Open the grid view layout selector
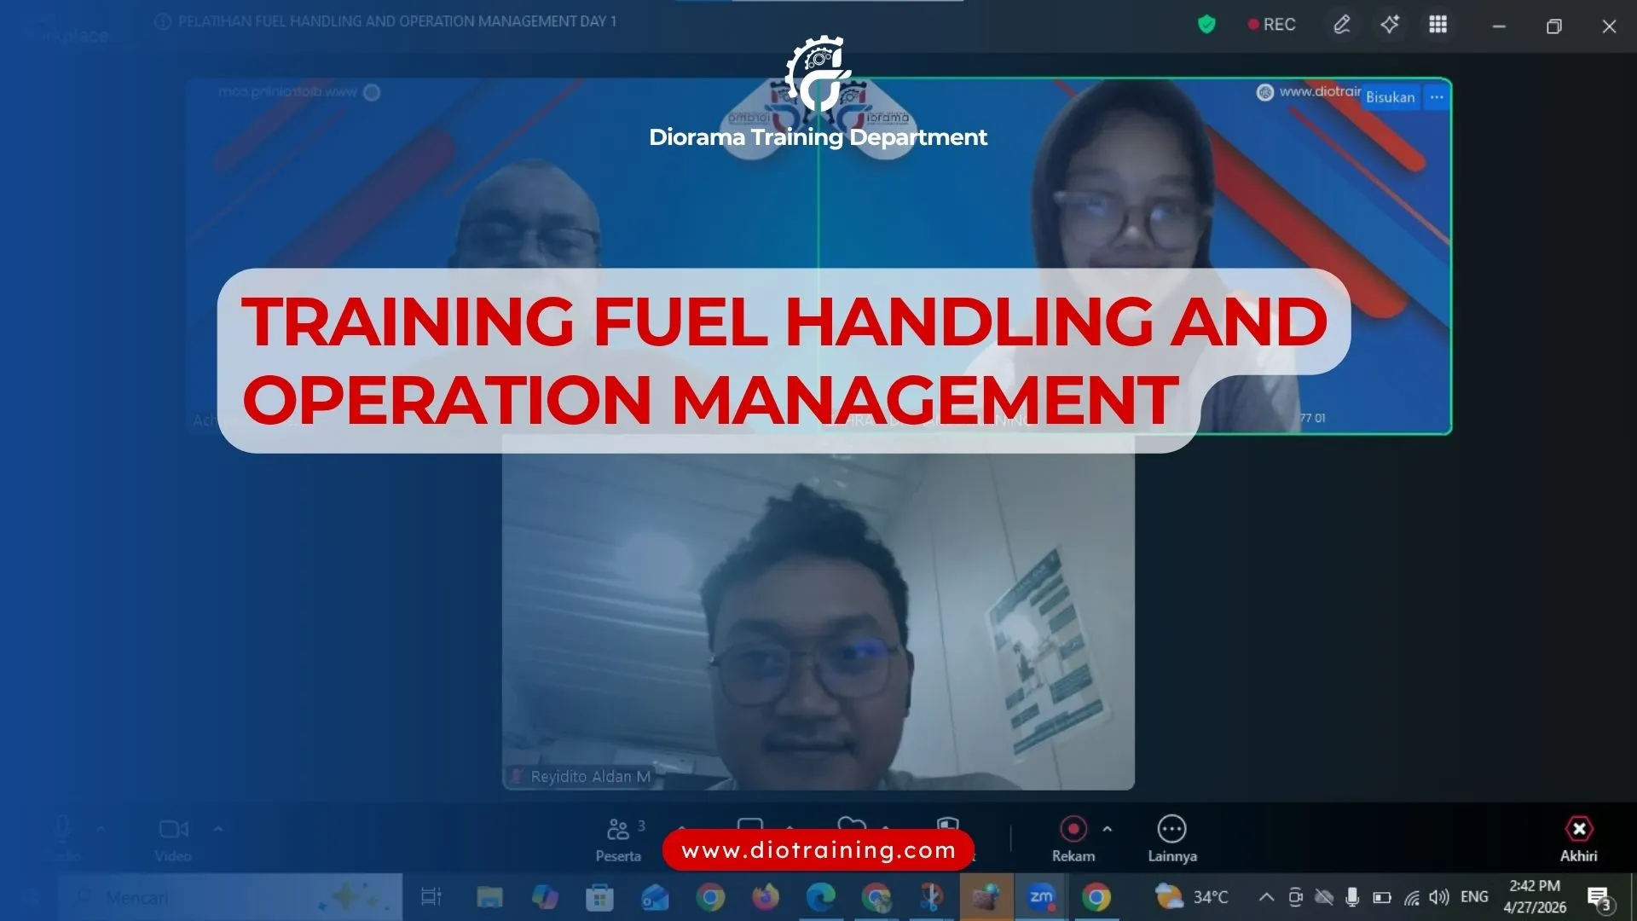The width and height of the screenshot is (1637, 921). point(1437,25)
